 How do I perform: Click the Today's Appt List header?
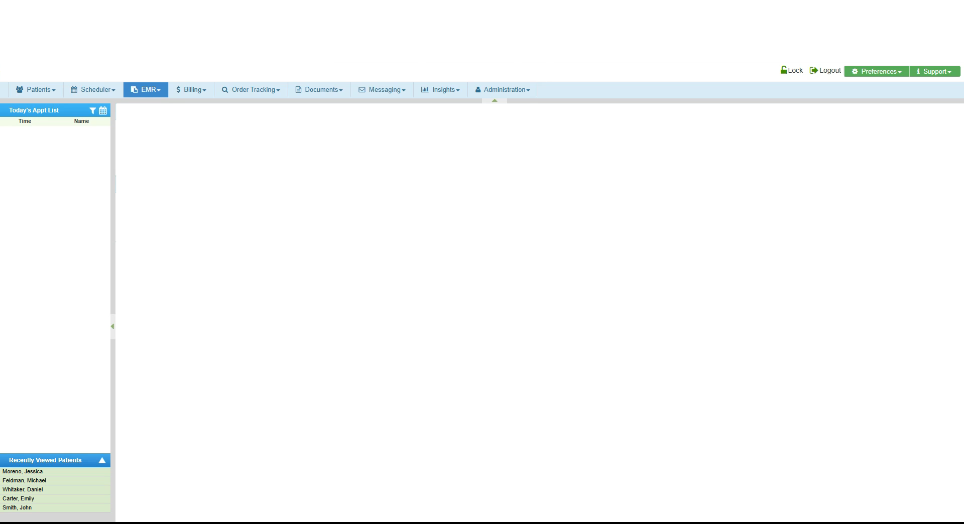tap(34, 110)
